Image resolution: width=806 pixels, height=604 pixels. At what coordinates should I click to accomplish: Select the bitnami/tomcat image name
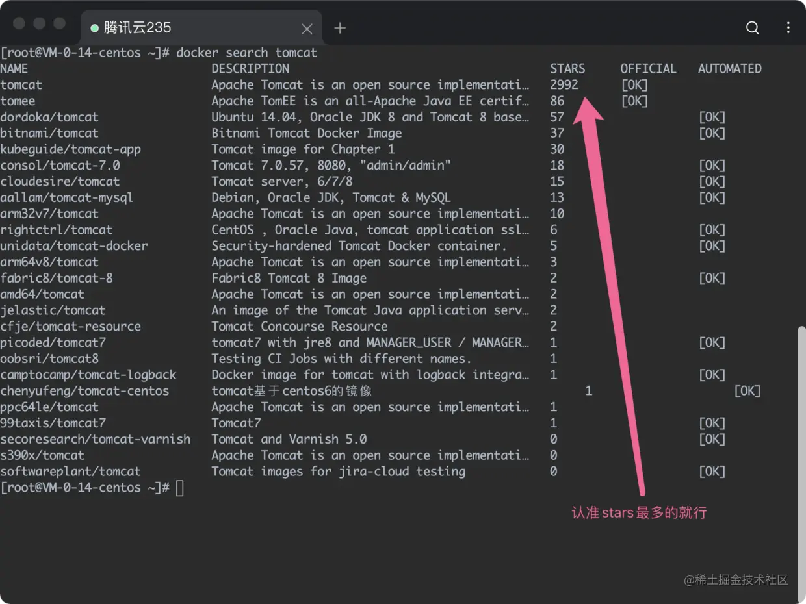tap(49, 133)
